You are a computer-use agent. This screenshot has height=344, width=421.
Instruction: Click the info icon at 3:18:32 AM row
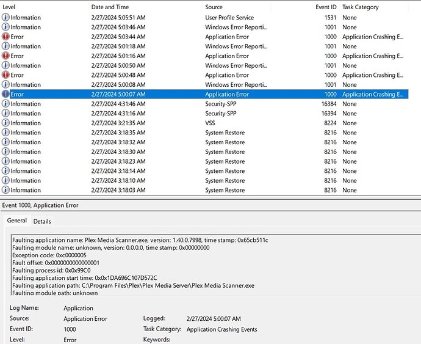tap(5, 142)
